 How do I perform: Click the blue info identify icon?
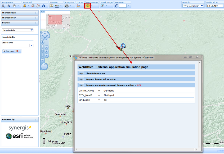[43, 6]
